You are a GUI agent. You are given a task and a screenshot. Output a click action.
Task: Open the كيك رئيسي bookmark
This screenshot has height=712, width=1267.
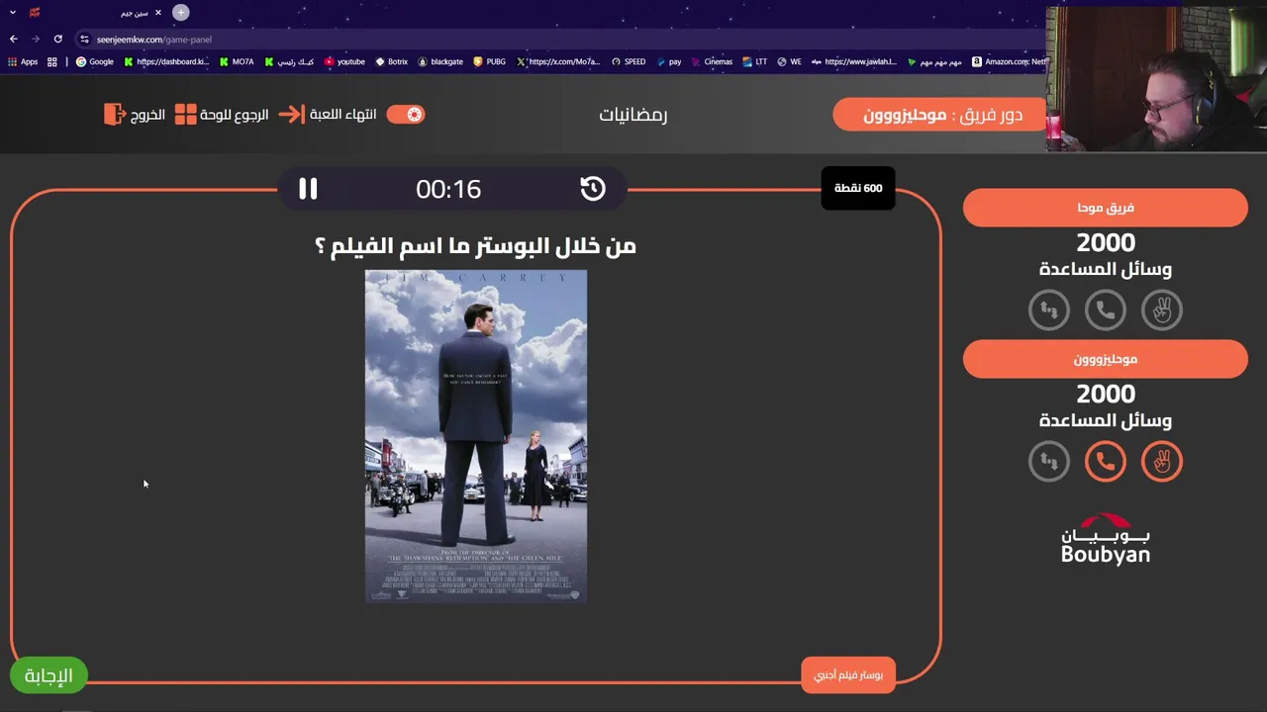coord(289,61)
